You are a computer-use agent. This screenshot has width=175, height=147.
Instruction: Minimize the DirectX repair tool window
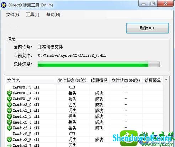143,4
